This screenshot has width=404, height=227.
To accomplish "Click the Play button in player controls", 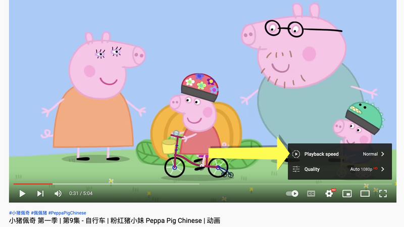I will pyautogui.click(x=22, y=194).
